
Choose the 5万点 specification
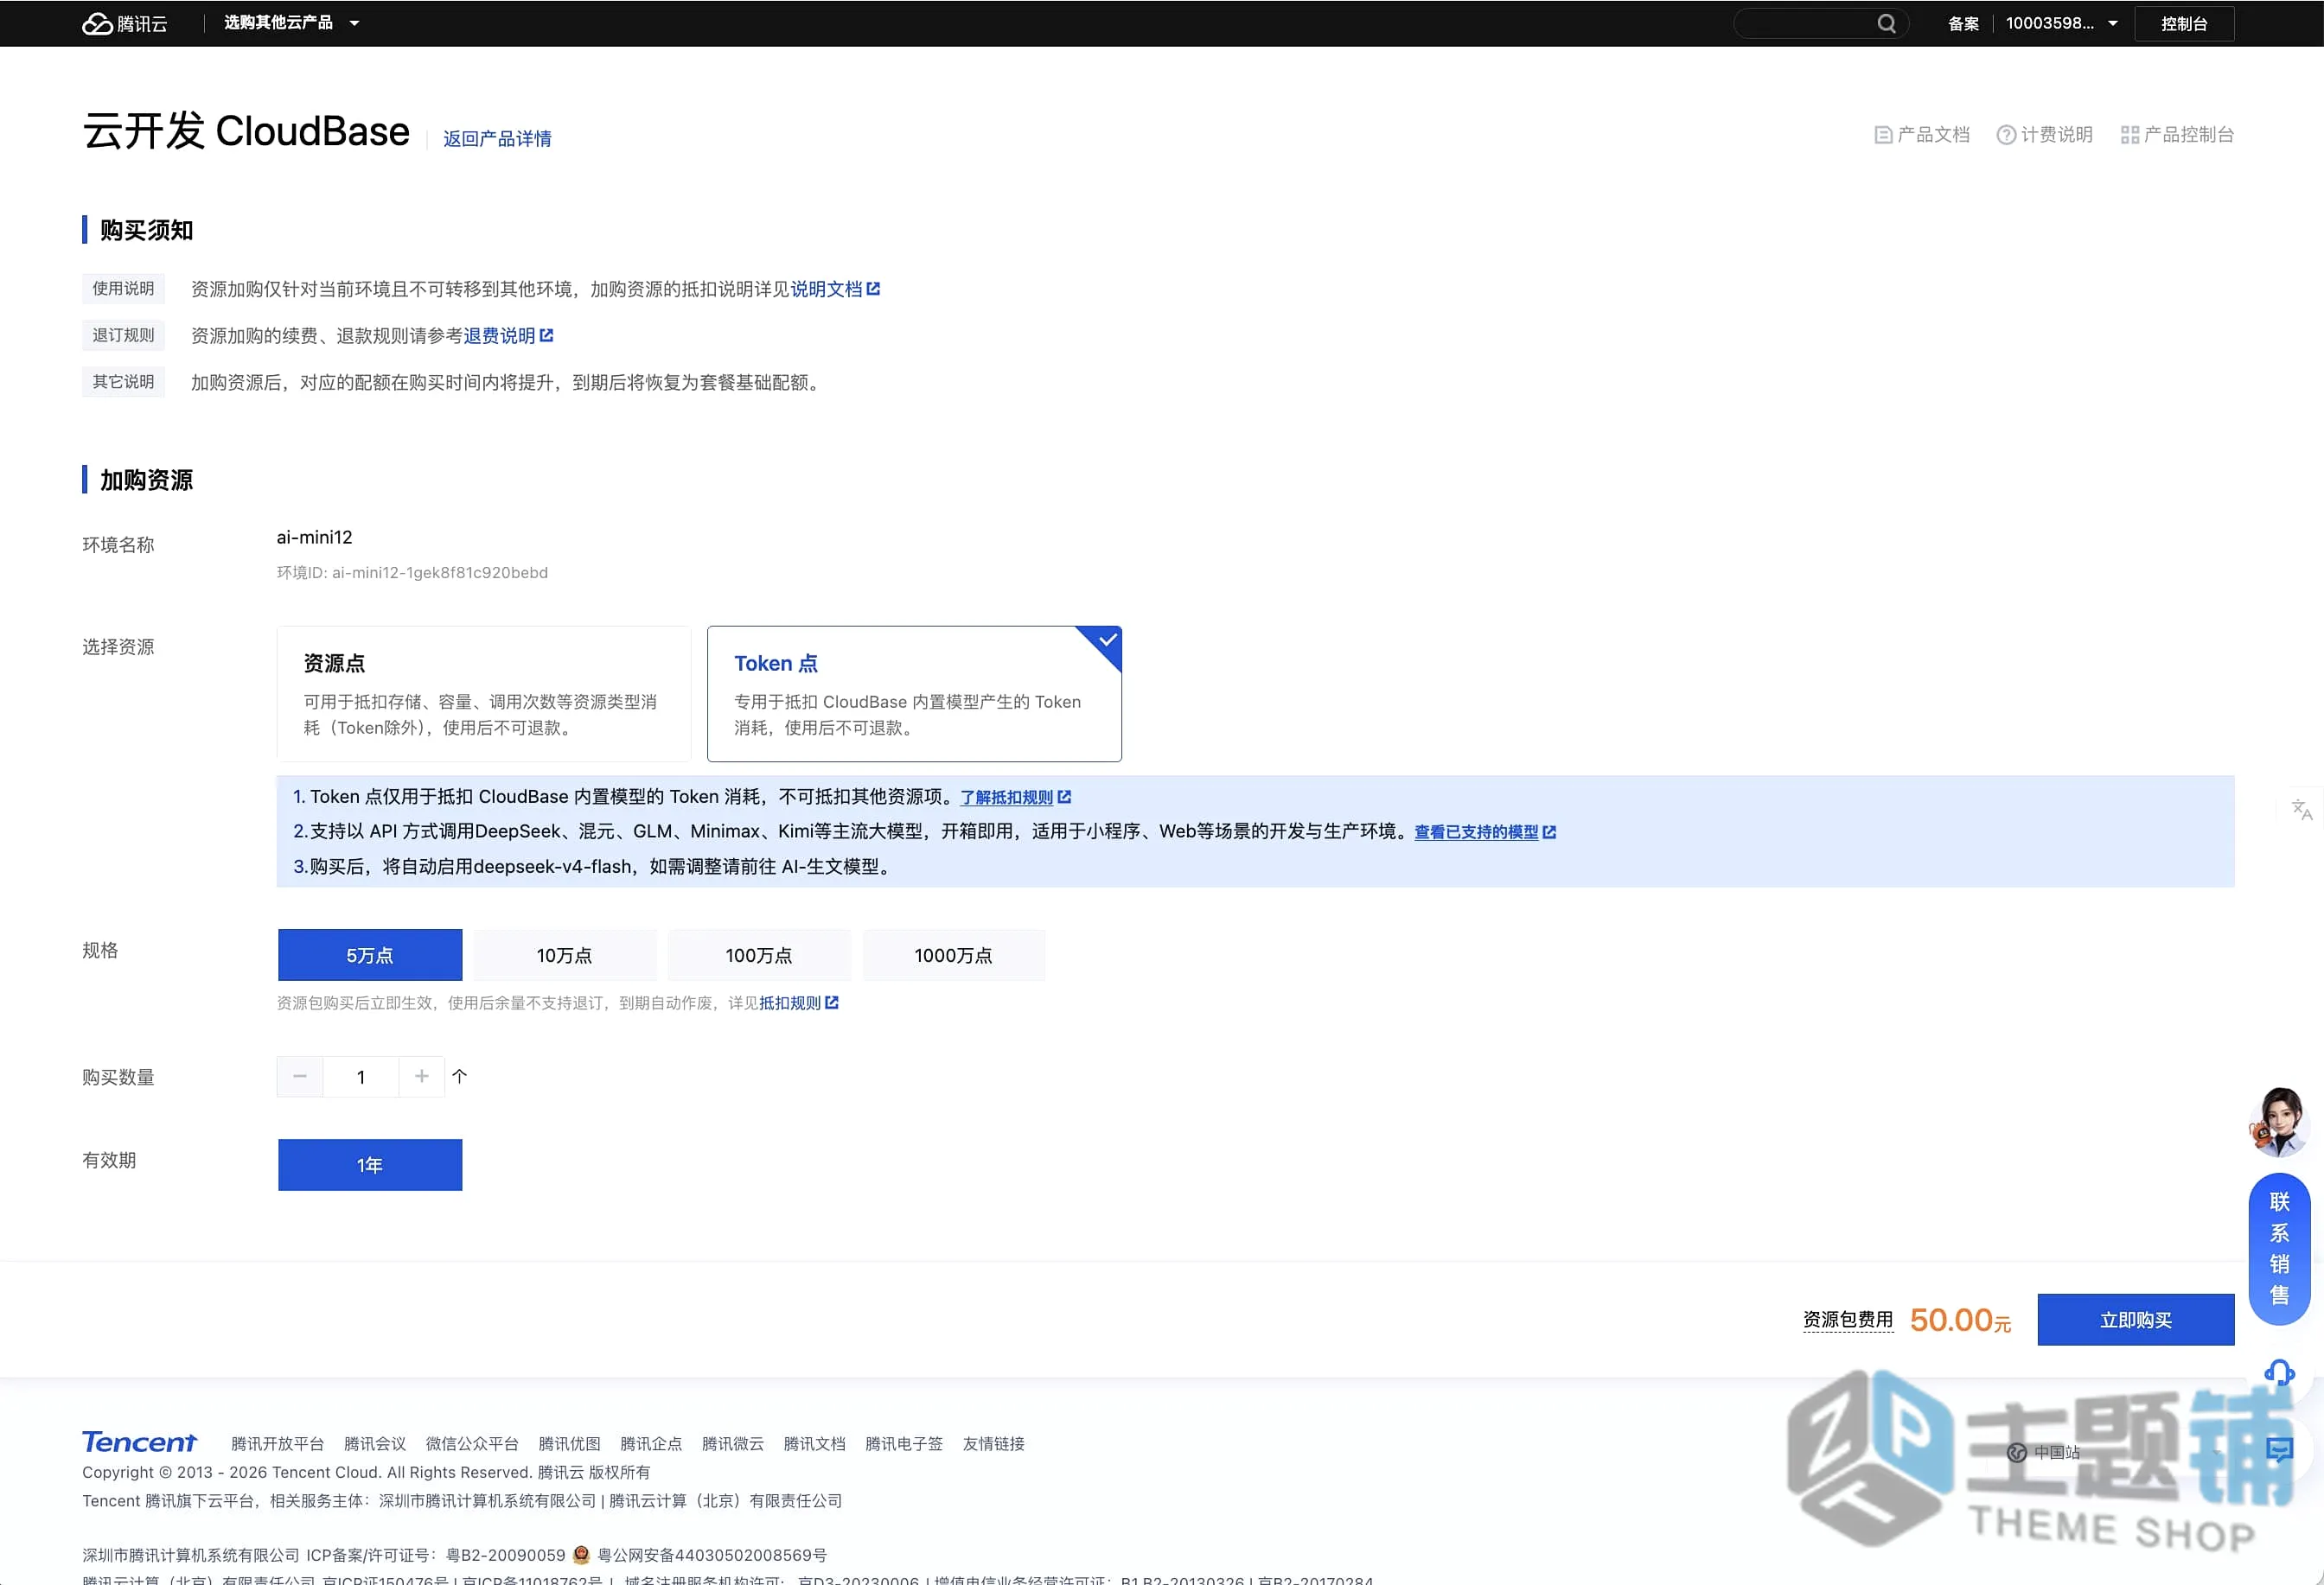pos(370,955)
